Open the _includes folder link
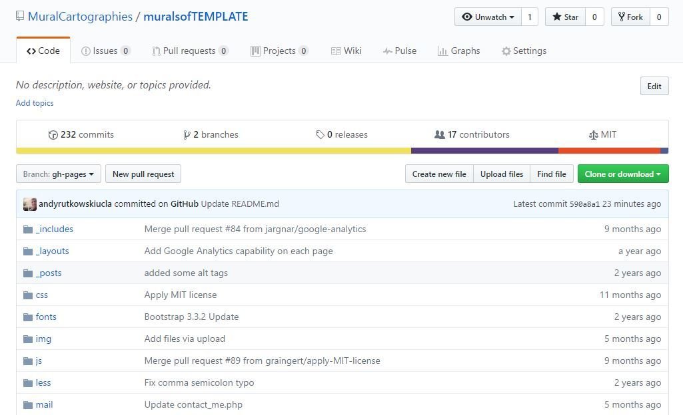683x415 pixels. coord(55,229)
